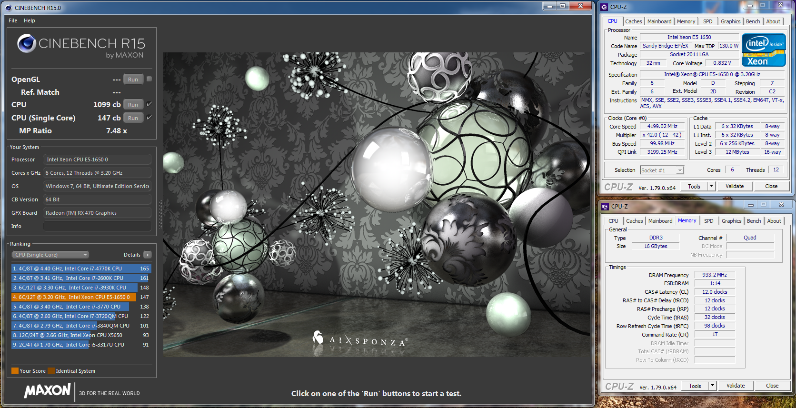This screenshot has width=796, height=408.
Task: Switch to the Mainboard tab in the top CPU-Z window
Action: (659, 21)
